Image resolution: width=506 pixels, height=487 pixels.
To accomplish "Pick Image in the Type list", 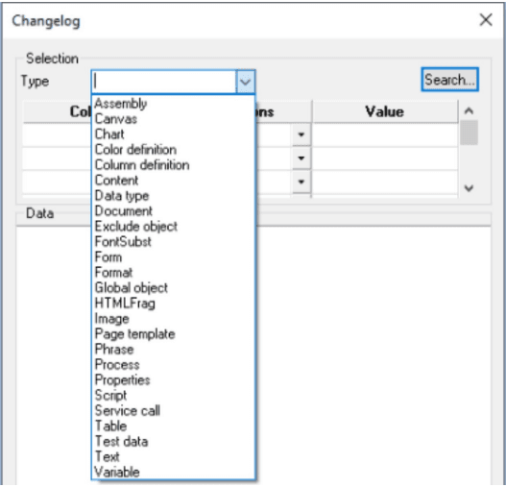I will (x=174, y=319).
